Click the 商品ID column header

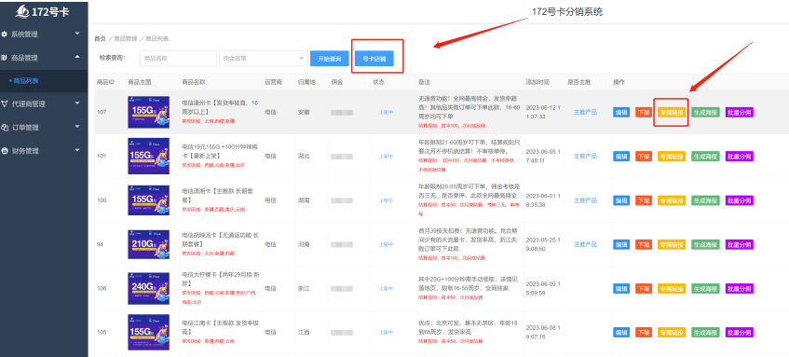[105, 82]
